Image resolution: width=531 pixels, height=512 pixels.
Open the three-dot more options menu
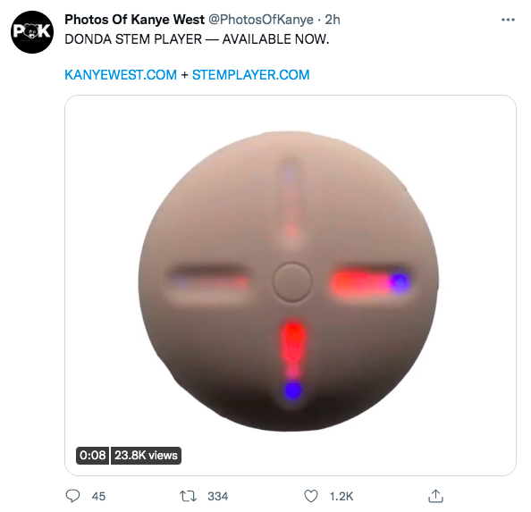(508, 20)
